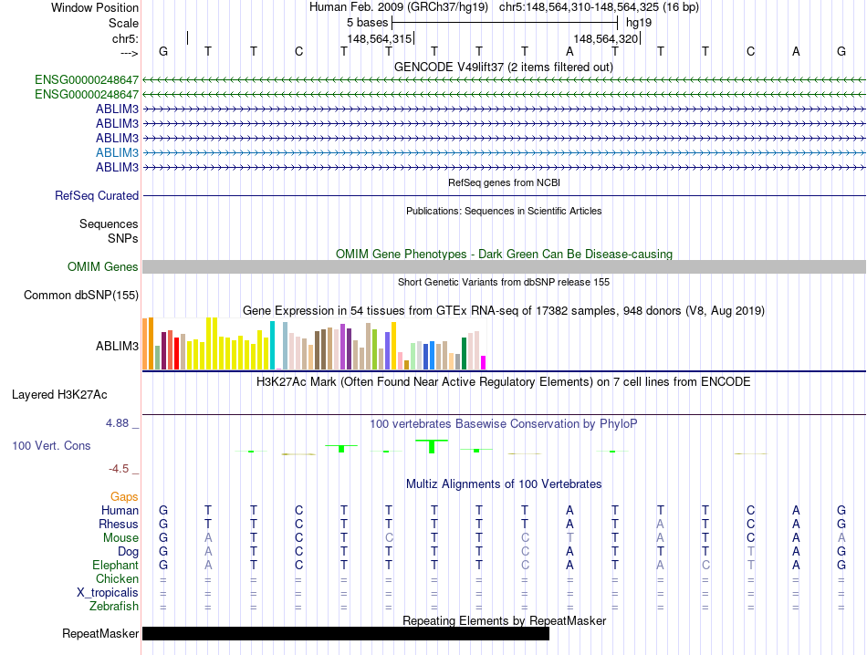Image resolution: width=867 pixels, height=655 pixels.
Task: Click GENCODE V49lift37 track title
Action: pyautogui.click(x=503, y=67)
